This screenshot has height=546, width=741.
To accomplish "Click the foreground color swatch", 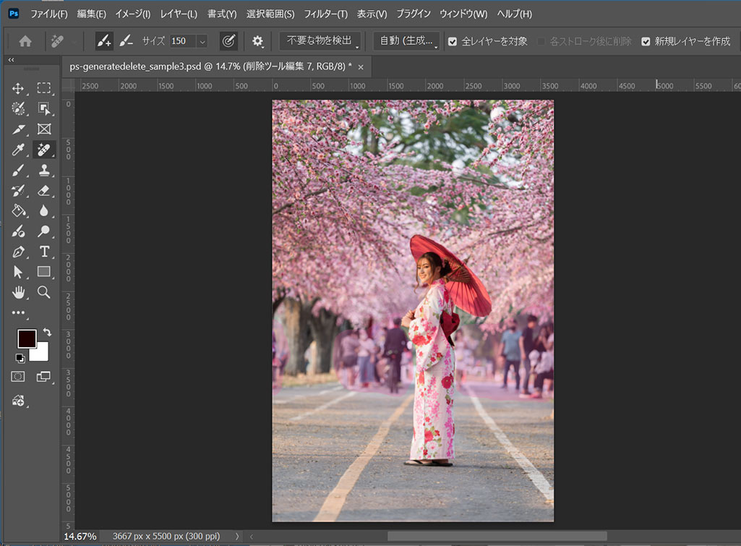I will tap(27, 338).
